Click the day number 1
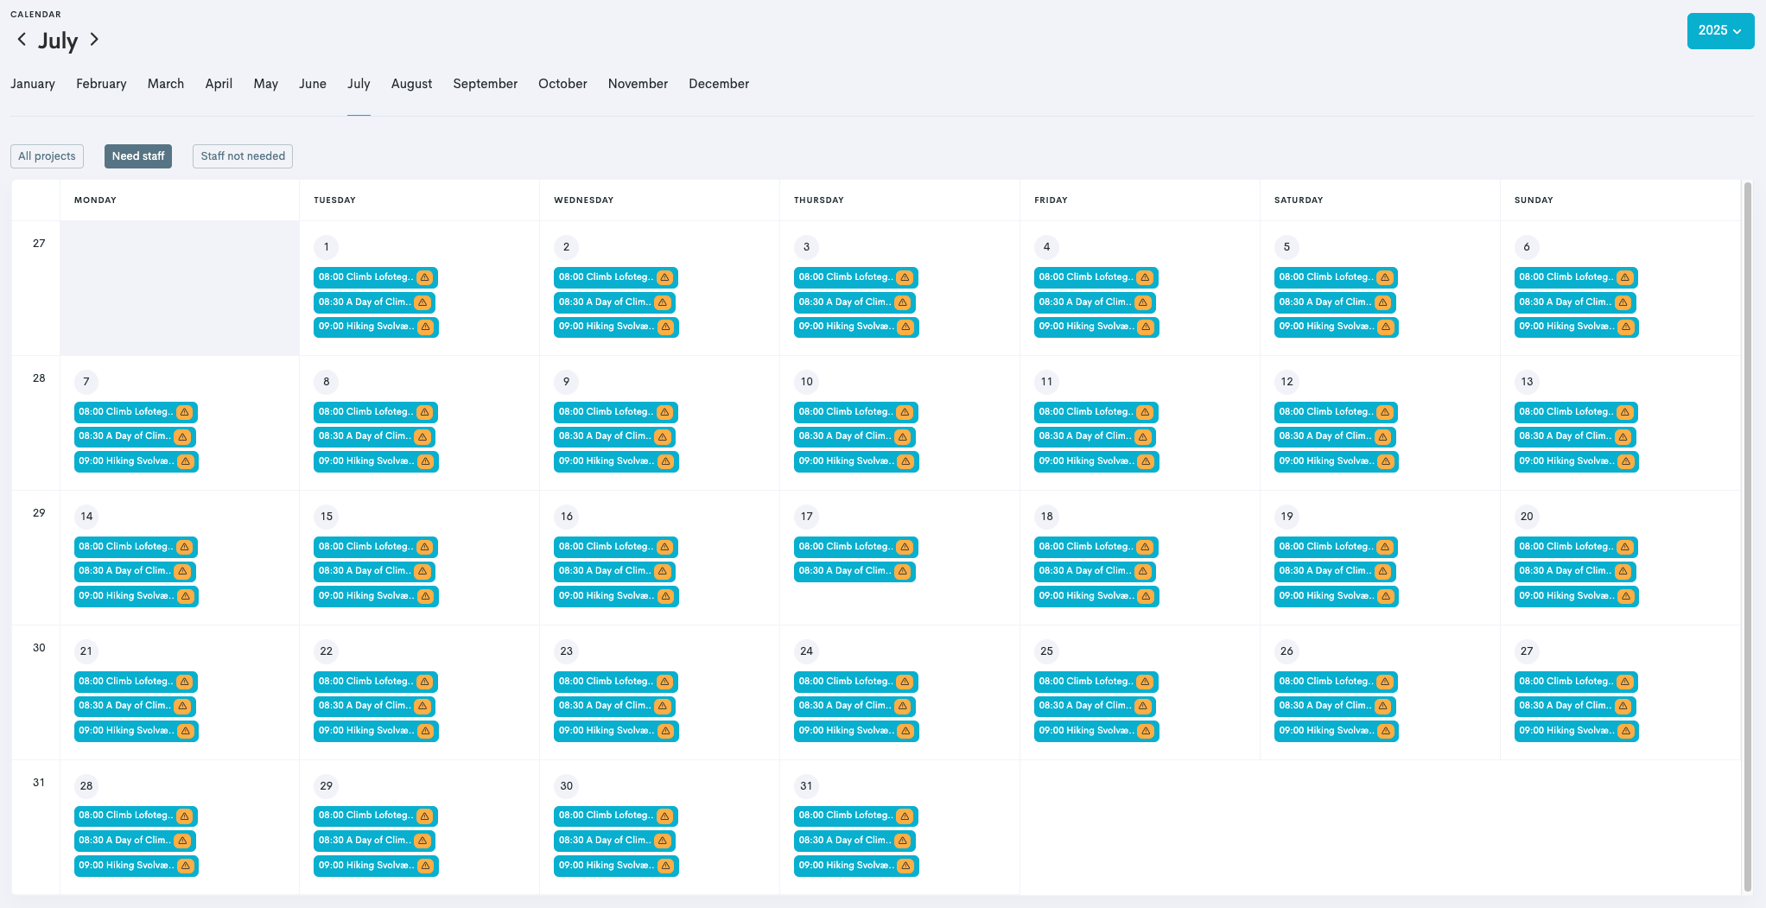 (x=326, y=247)
